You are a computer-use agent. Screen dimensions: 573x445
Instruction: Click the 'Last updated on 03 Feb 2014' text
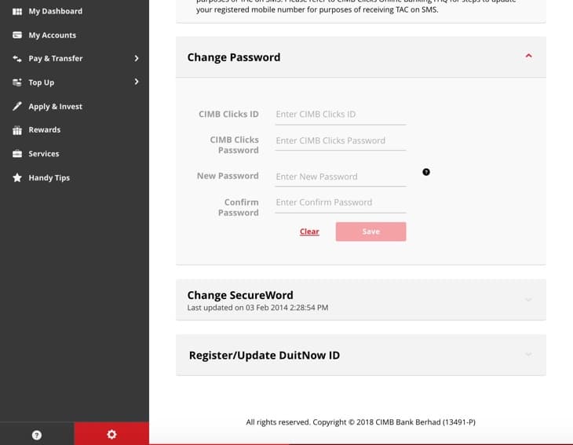(x=257, y=308)
